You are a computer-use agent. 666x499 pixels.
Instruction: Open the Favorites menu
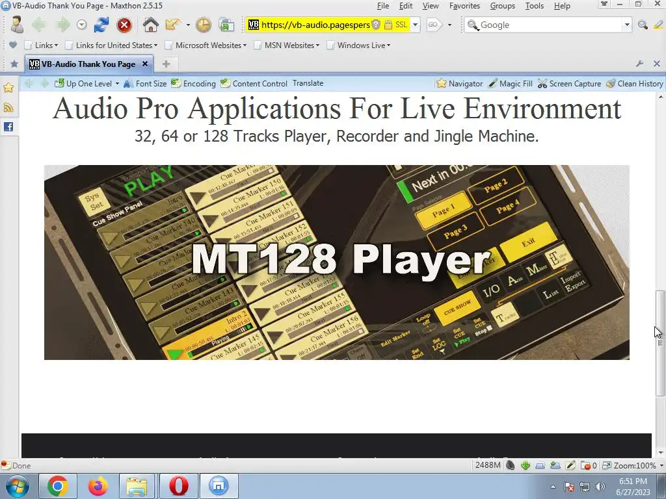[464, 5]
